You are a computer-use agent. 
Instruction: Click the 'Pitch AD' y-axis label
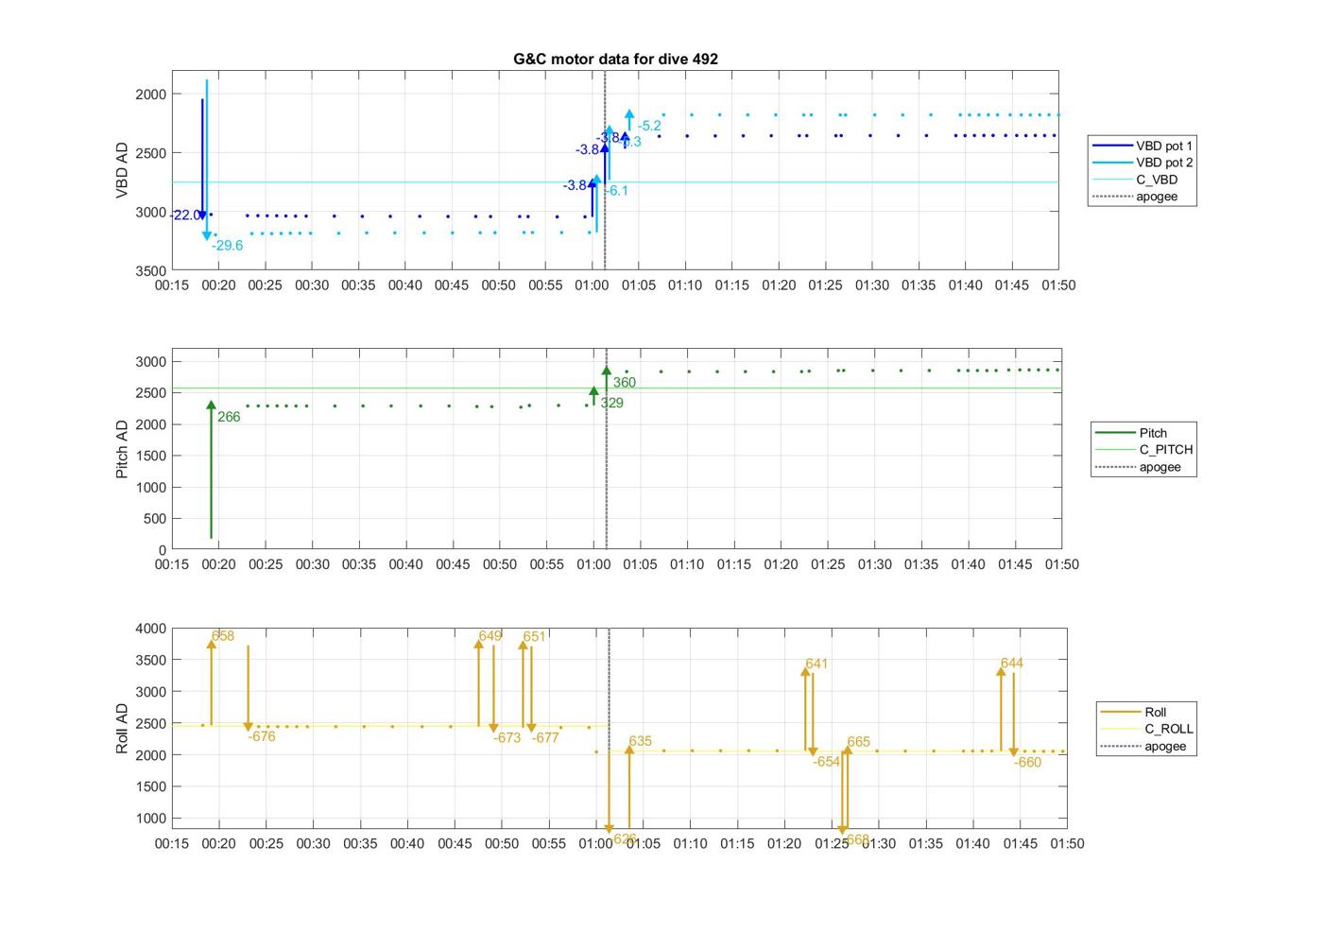click(122, 449)
